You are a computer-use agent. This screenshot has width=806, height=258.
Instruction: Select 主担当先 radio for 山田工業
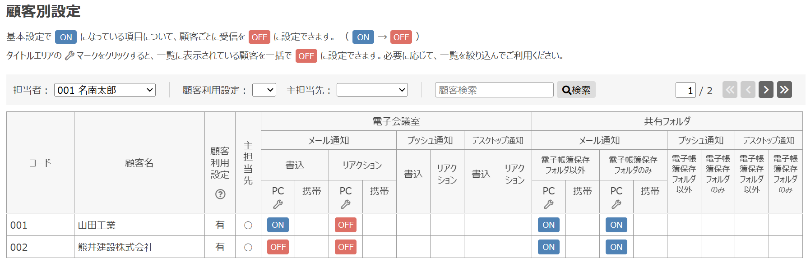248,225
